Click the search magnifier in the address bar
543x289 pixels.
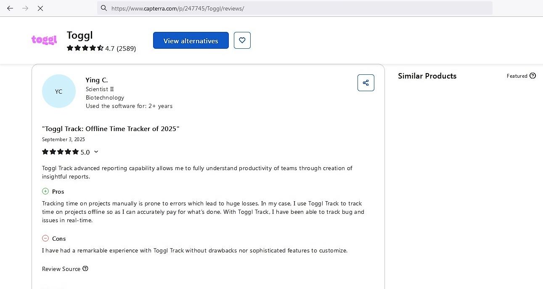pyautogui.click(x=104, y=8)
